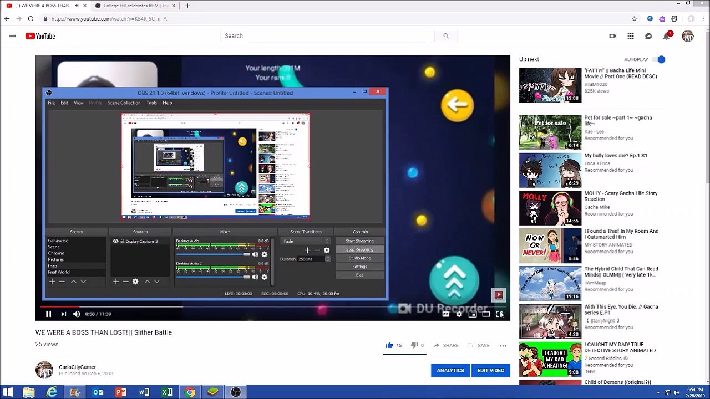The width and height of the screenshot is (710, 399).
Task: Open a new Chrome tab
Action: click(x=187, y=6)
